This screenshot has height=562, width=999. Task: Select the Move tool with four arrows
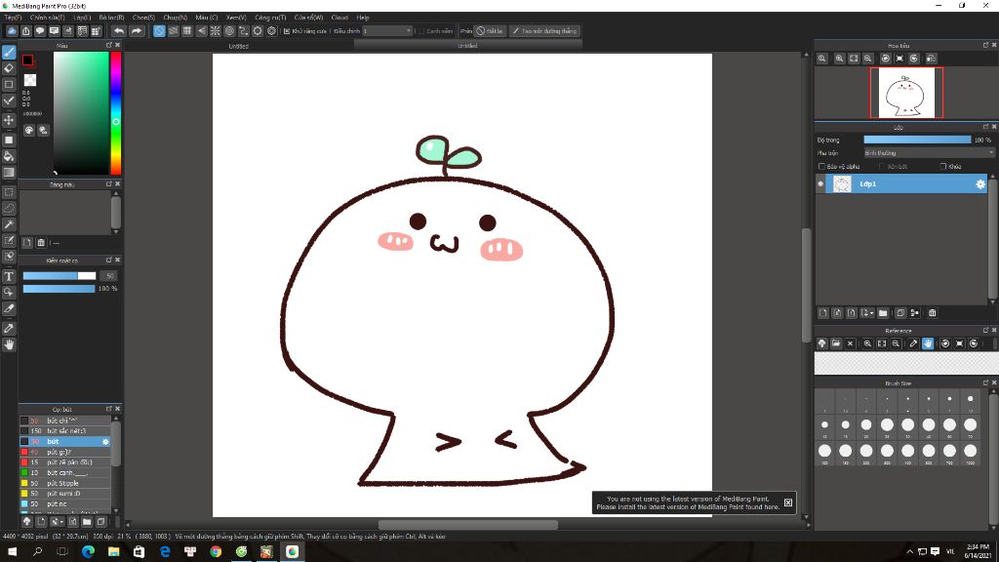tap(9, 120)
